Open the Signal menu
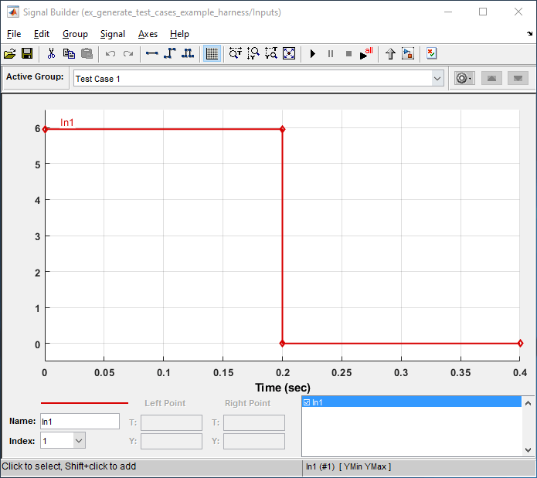The height and width of the screenshot is (478, 537). [113, 34]
